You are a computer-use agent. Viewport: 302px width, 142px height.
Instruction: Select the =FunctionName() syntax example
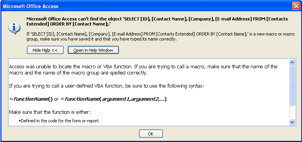pos(31,99)
